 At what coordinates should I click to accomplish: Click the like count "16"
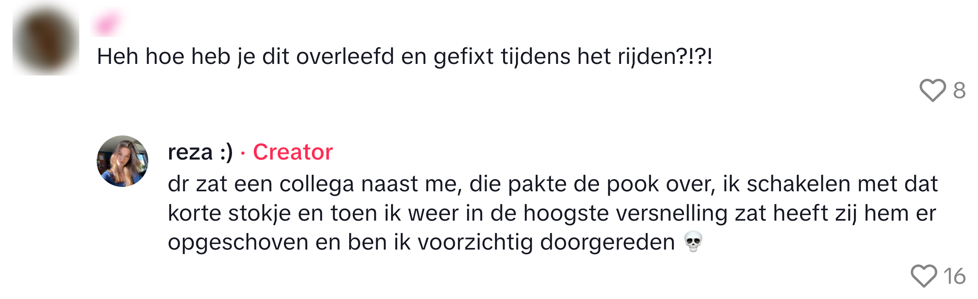click(955, 276)
